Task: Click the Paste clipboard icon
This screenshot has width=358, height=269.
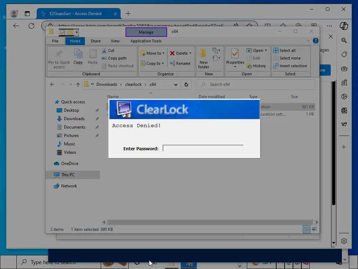Action: coord(93,54)
